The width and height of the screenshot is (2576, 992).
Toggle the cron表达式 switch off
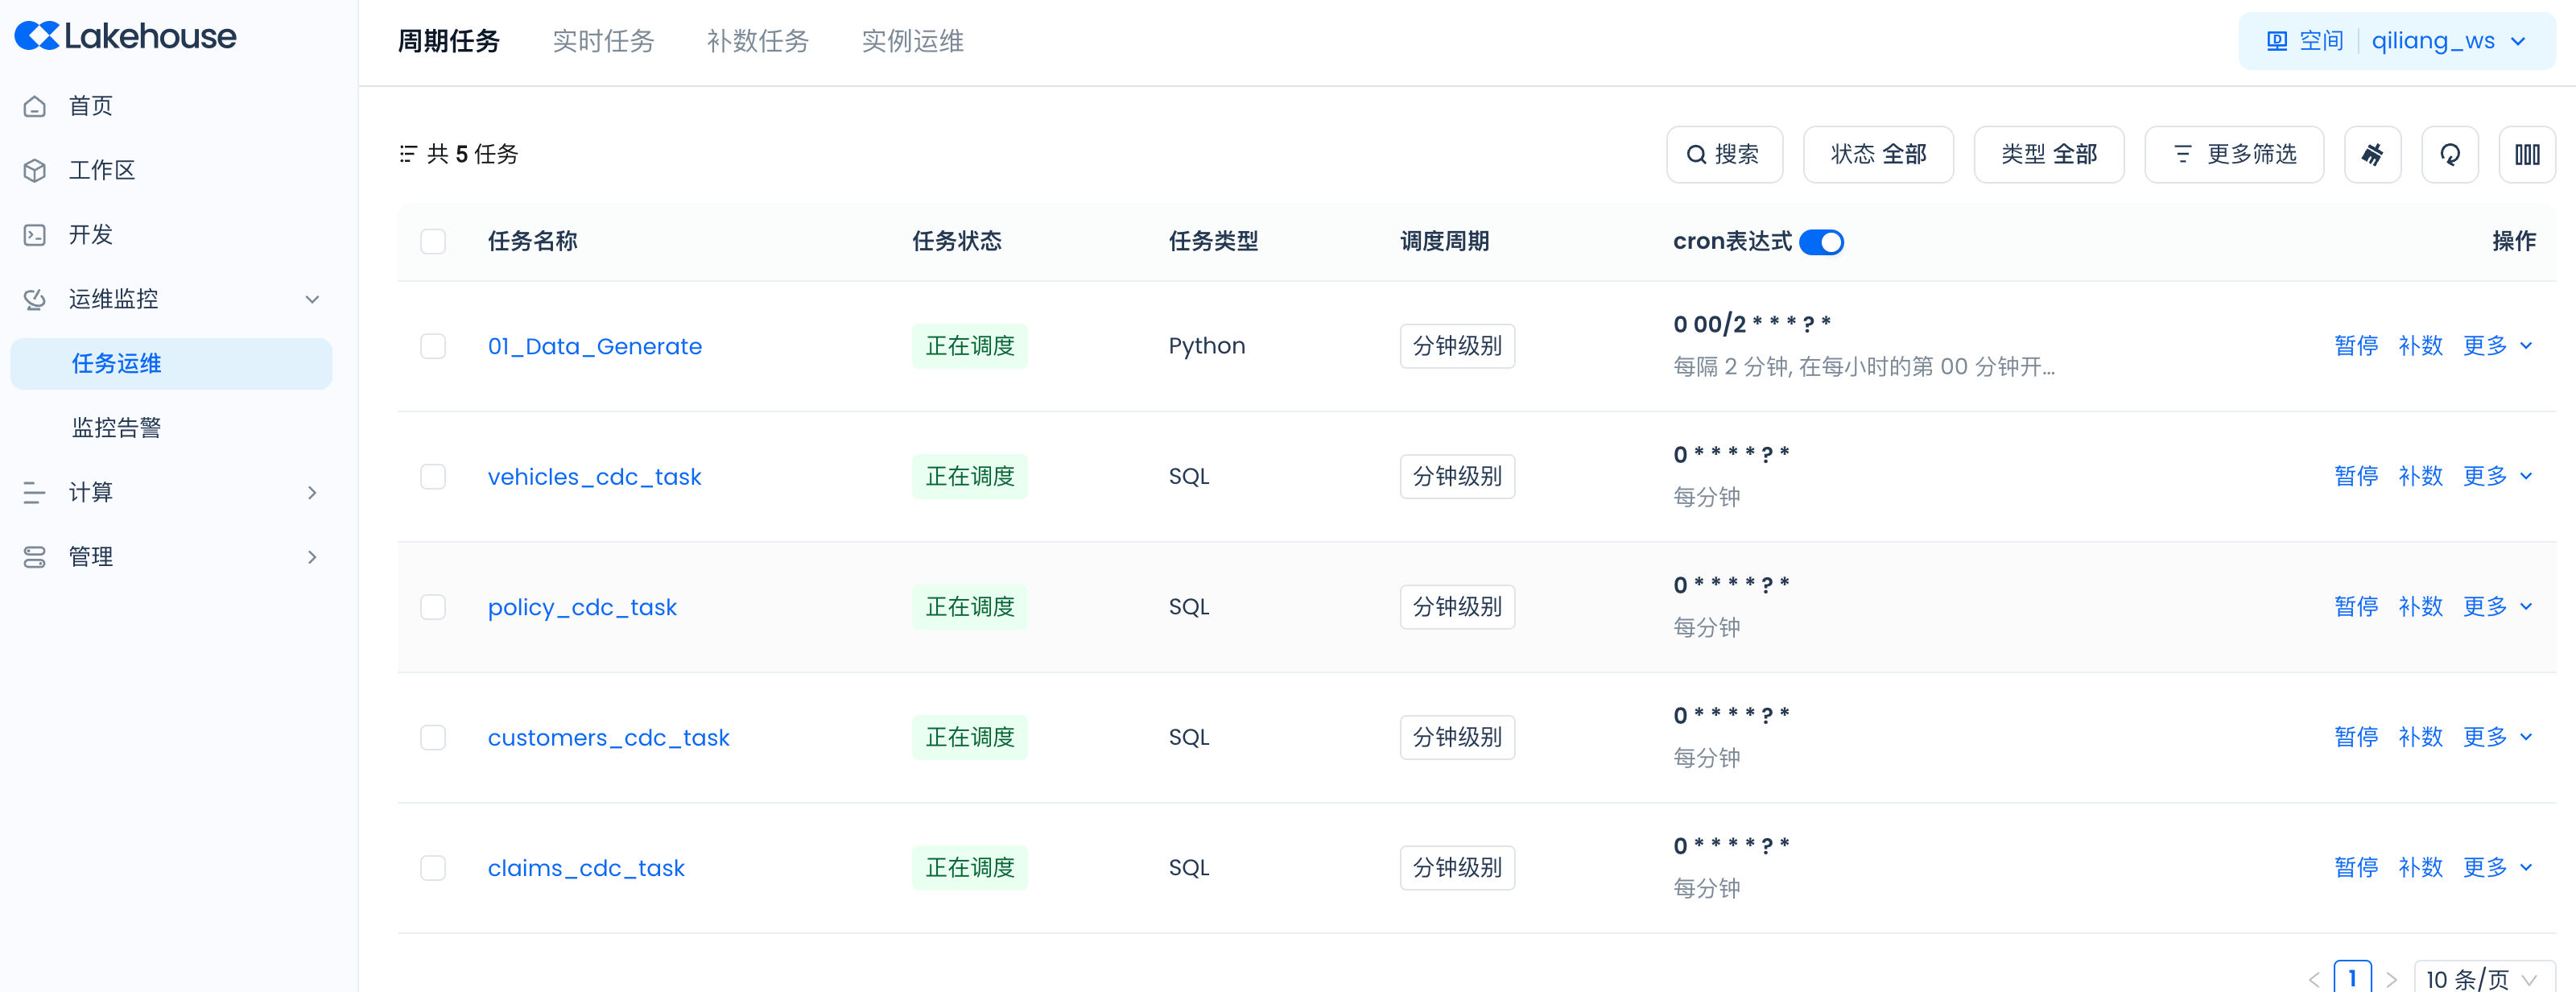1821,242
